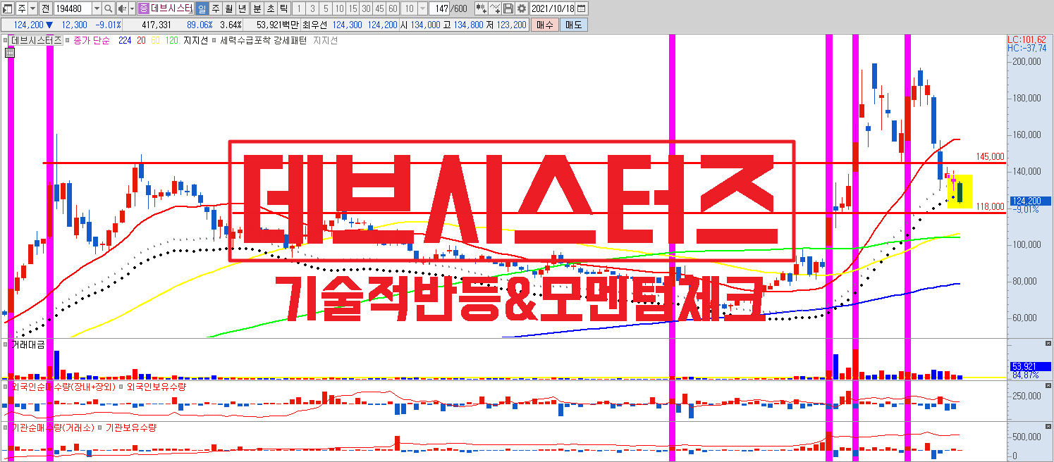Toggle the marker before 기관순매수량(거래소)
The image size is (1054, 462).
5,427
